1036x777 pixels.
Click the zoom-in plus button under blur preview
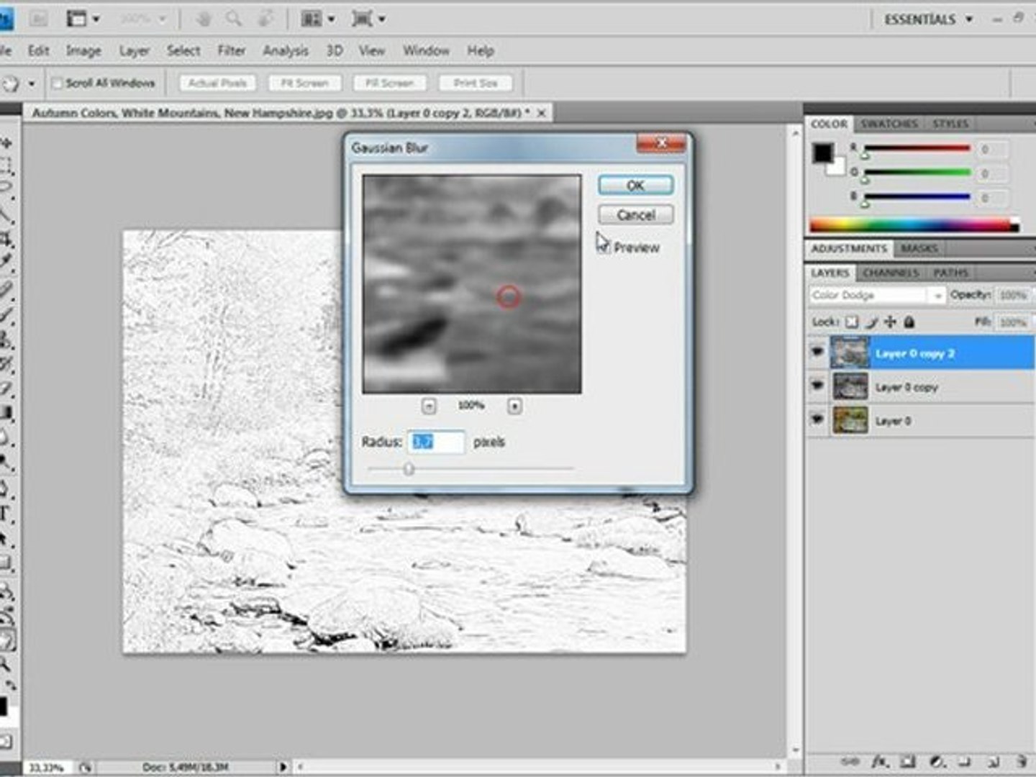pos(514,406)
